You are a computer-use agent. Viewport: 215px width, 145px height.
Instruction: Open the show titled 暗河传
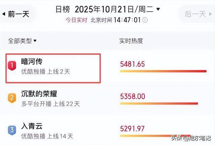[x=32, y=62]
